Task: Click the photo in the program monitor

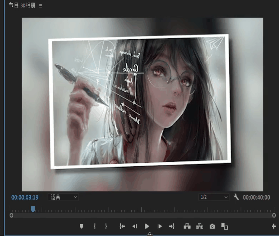Action: 140,101
